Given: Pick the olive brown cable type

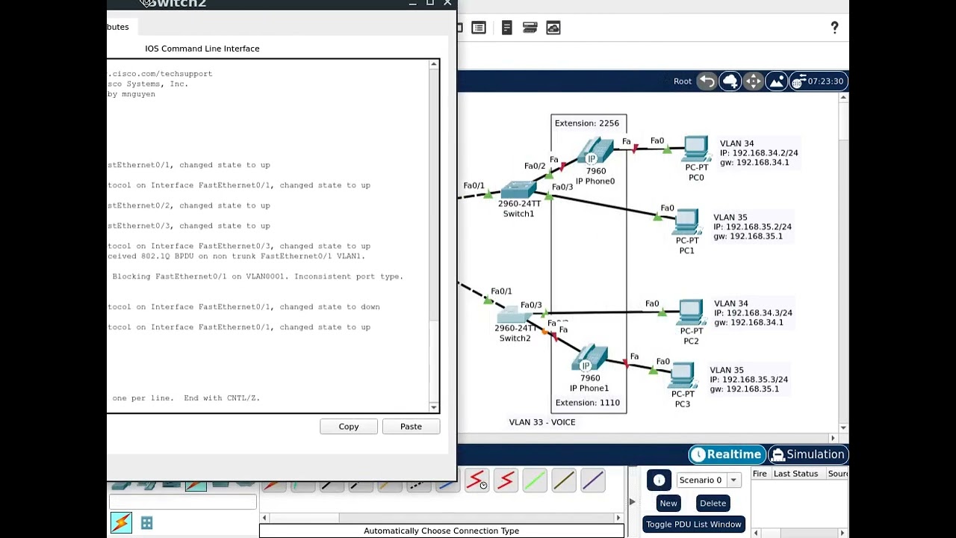Looking at the screenshot, I should (564, 480).
